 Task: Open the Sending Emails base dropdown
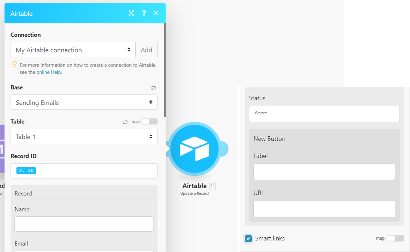[x=84, y=102]
